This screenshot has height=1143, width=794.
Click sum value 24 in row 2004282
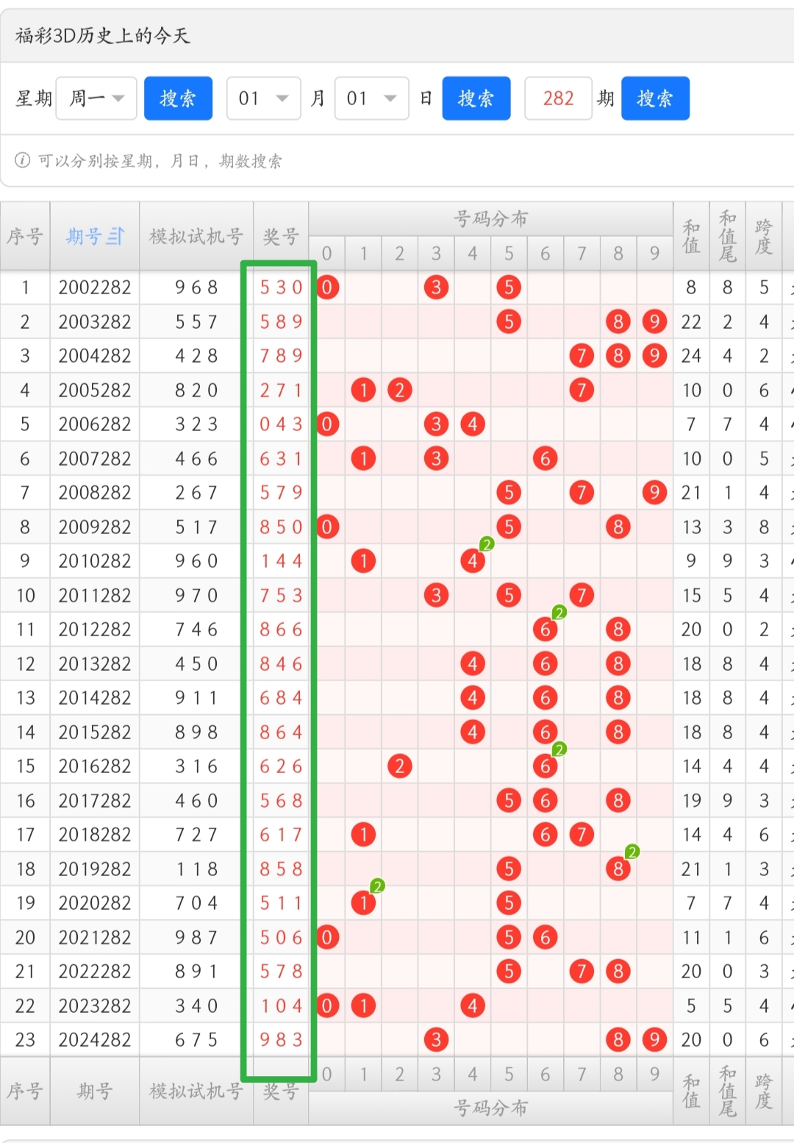691,356
